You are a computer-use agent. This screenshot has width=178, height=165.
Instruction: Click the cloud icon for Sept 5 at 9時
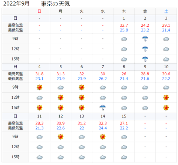[x=60, y=88]
